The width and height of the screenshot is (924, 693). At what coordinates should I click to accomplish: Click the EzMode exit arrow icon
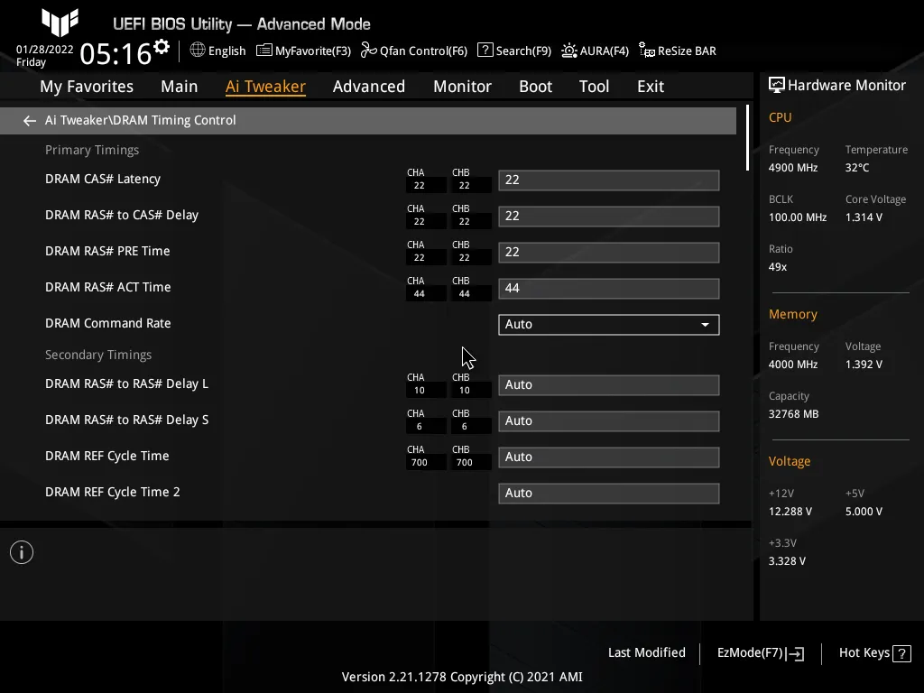tap(795, 653)
